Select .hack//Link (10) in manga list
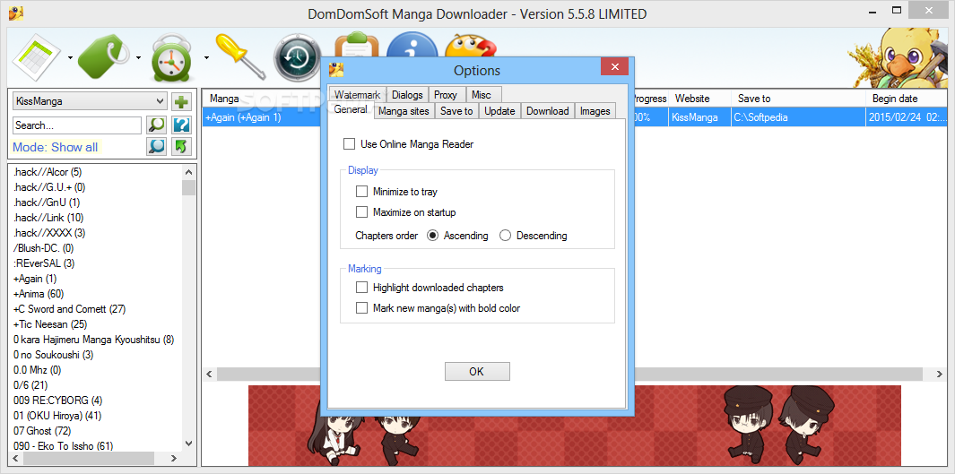The width and height of the screenshot is (955, 474). 48,218
